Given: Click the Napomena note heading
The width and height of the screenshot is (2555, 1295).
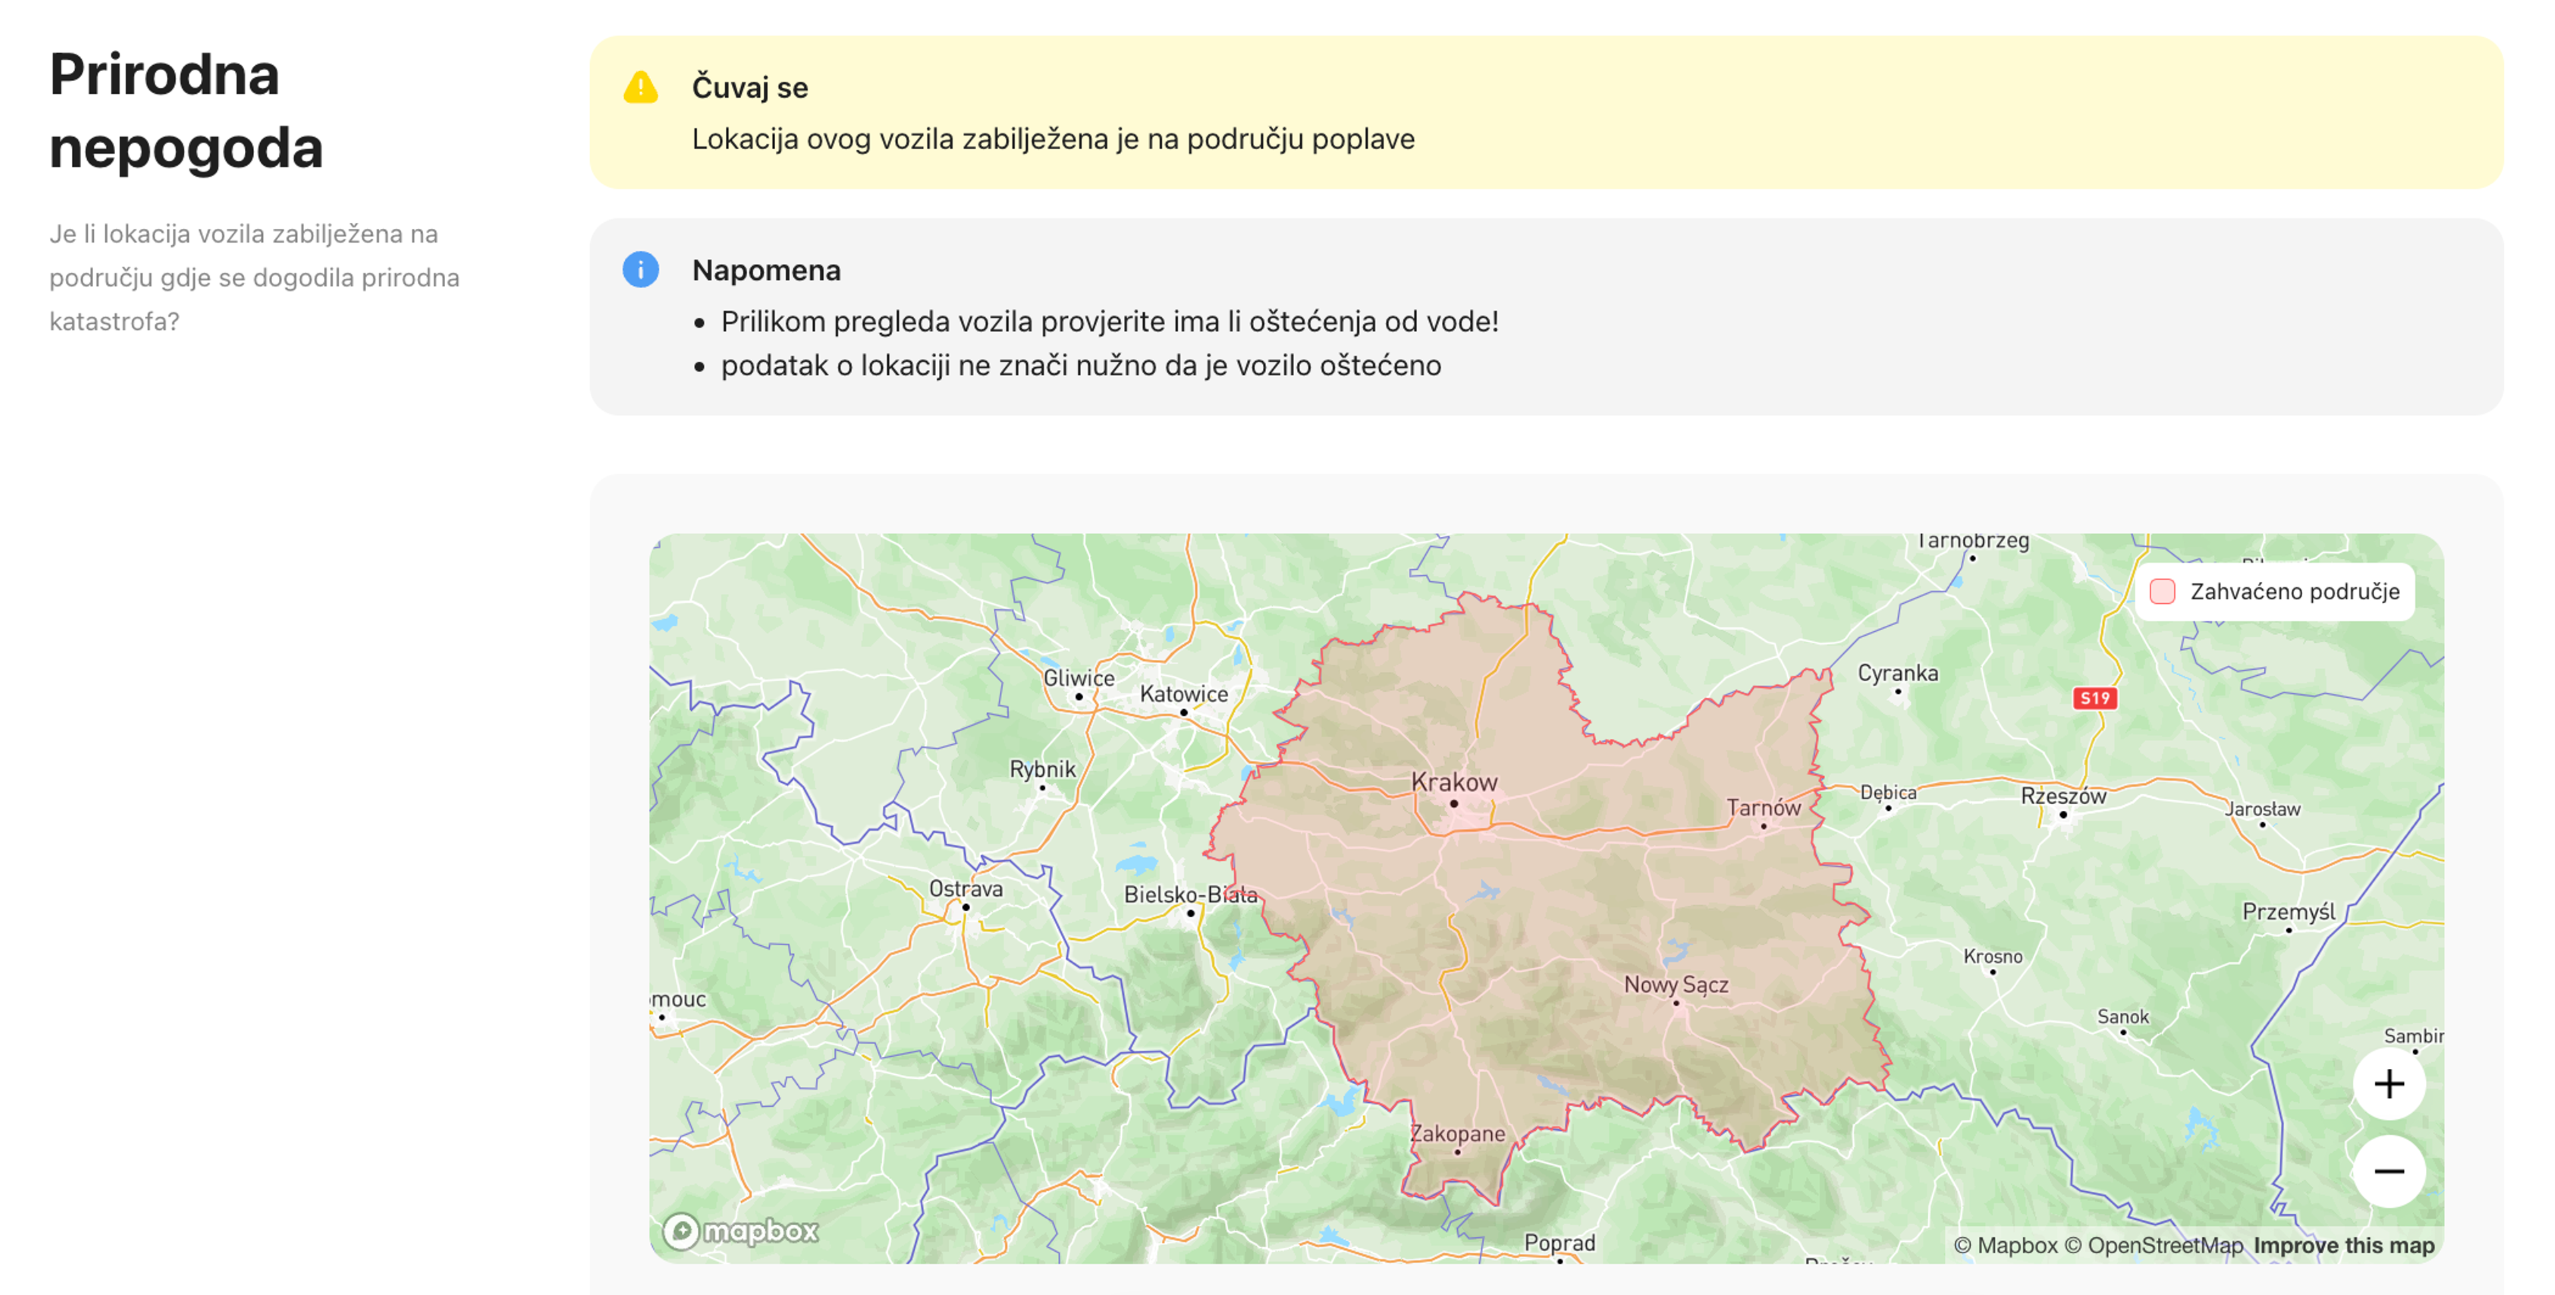Looking at the screenshot, I should click(x=766, y=270).
